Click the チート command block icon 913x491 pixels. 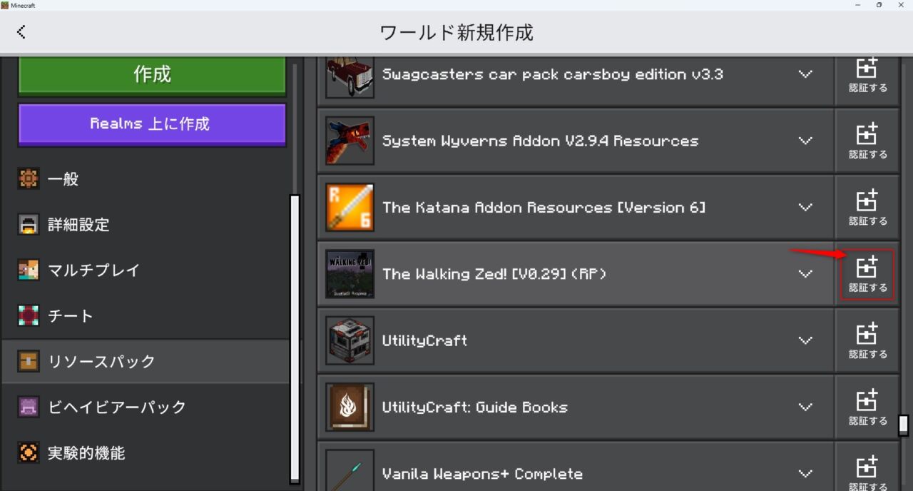[x=29, y=316]
